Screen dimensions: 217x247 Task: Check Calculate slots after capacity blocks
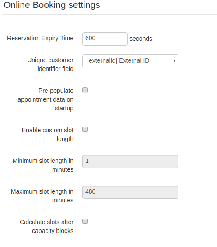coord(85,221)
